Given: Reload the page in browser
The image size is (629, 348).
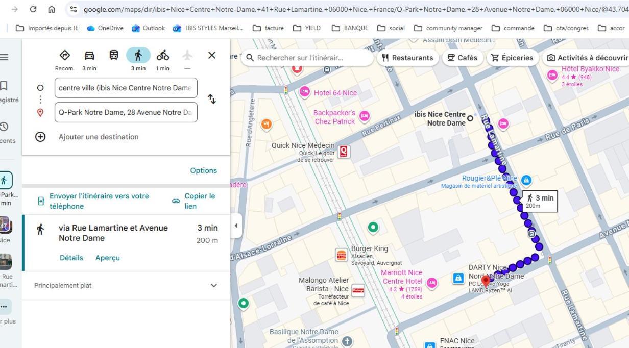Looking at the screenshot, I should tap(33, 9).
